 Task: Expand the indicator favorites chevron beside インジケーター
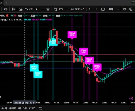(x=43, y=9)
